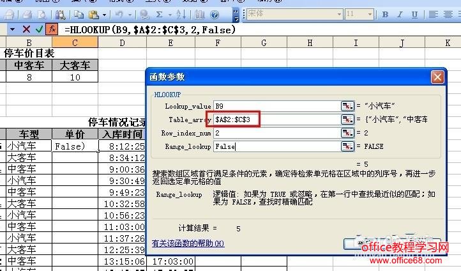Screen dimensions: 461x271
Task: Open the Undo history dropdown arrow
Action: click(x=130, y=15)
